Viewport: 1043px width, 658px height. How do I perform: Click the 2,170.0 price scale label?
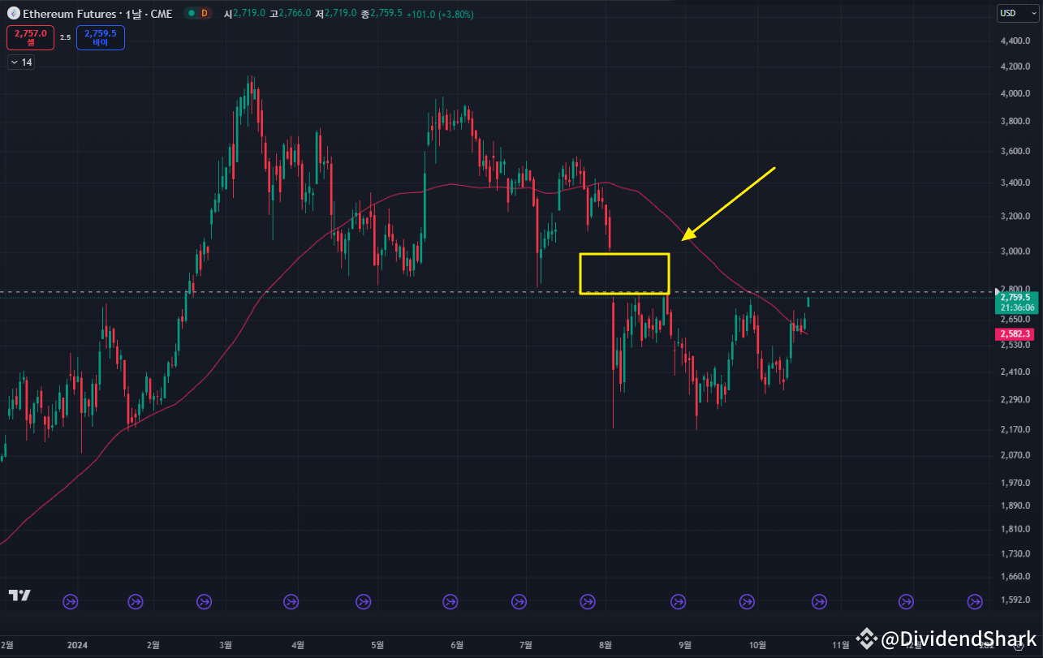point(1015,429)
